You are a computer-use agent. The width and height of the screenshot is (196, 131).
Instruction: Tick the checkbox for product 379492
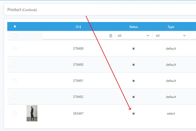click(x=15, y=97)
